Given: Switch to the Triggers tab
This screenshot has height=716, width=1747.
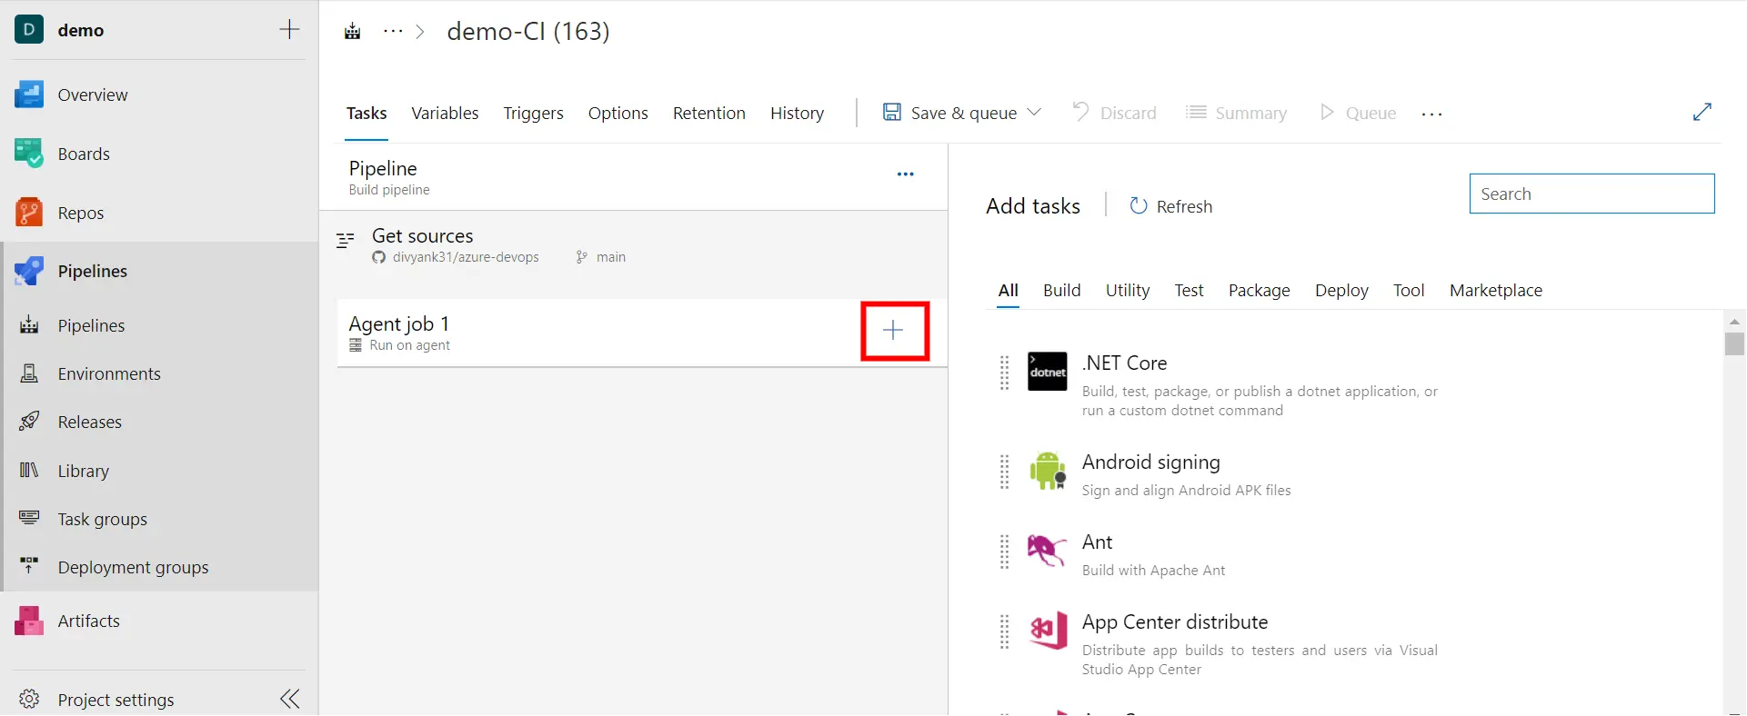Looking at the screenshot, I should pos(534,113).
